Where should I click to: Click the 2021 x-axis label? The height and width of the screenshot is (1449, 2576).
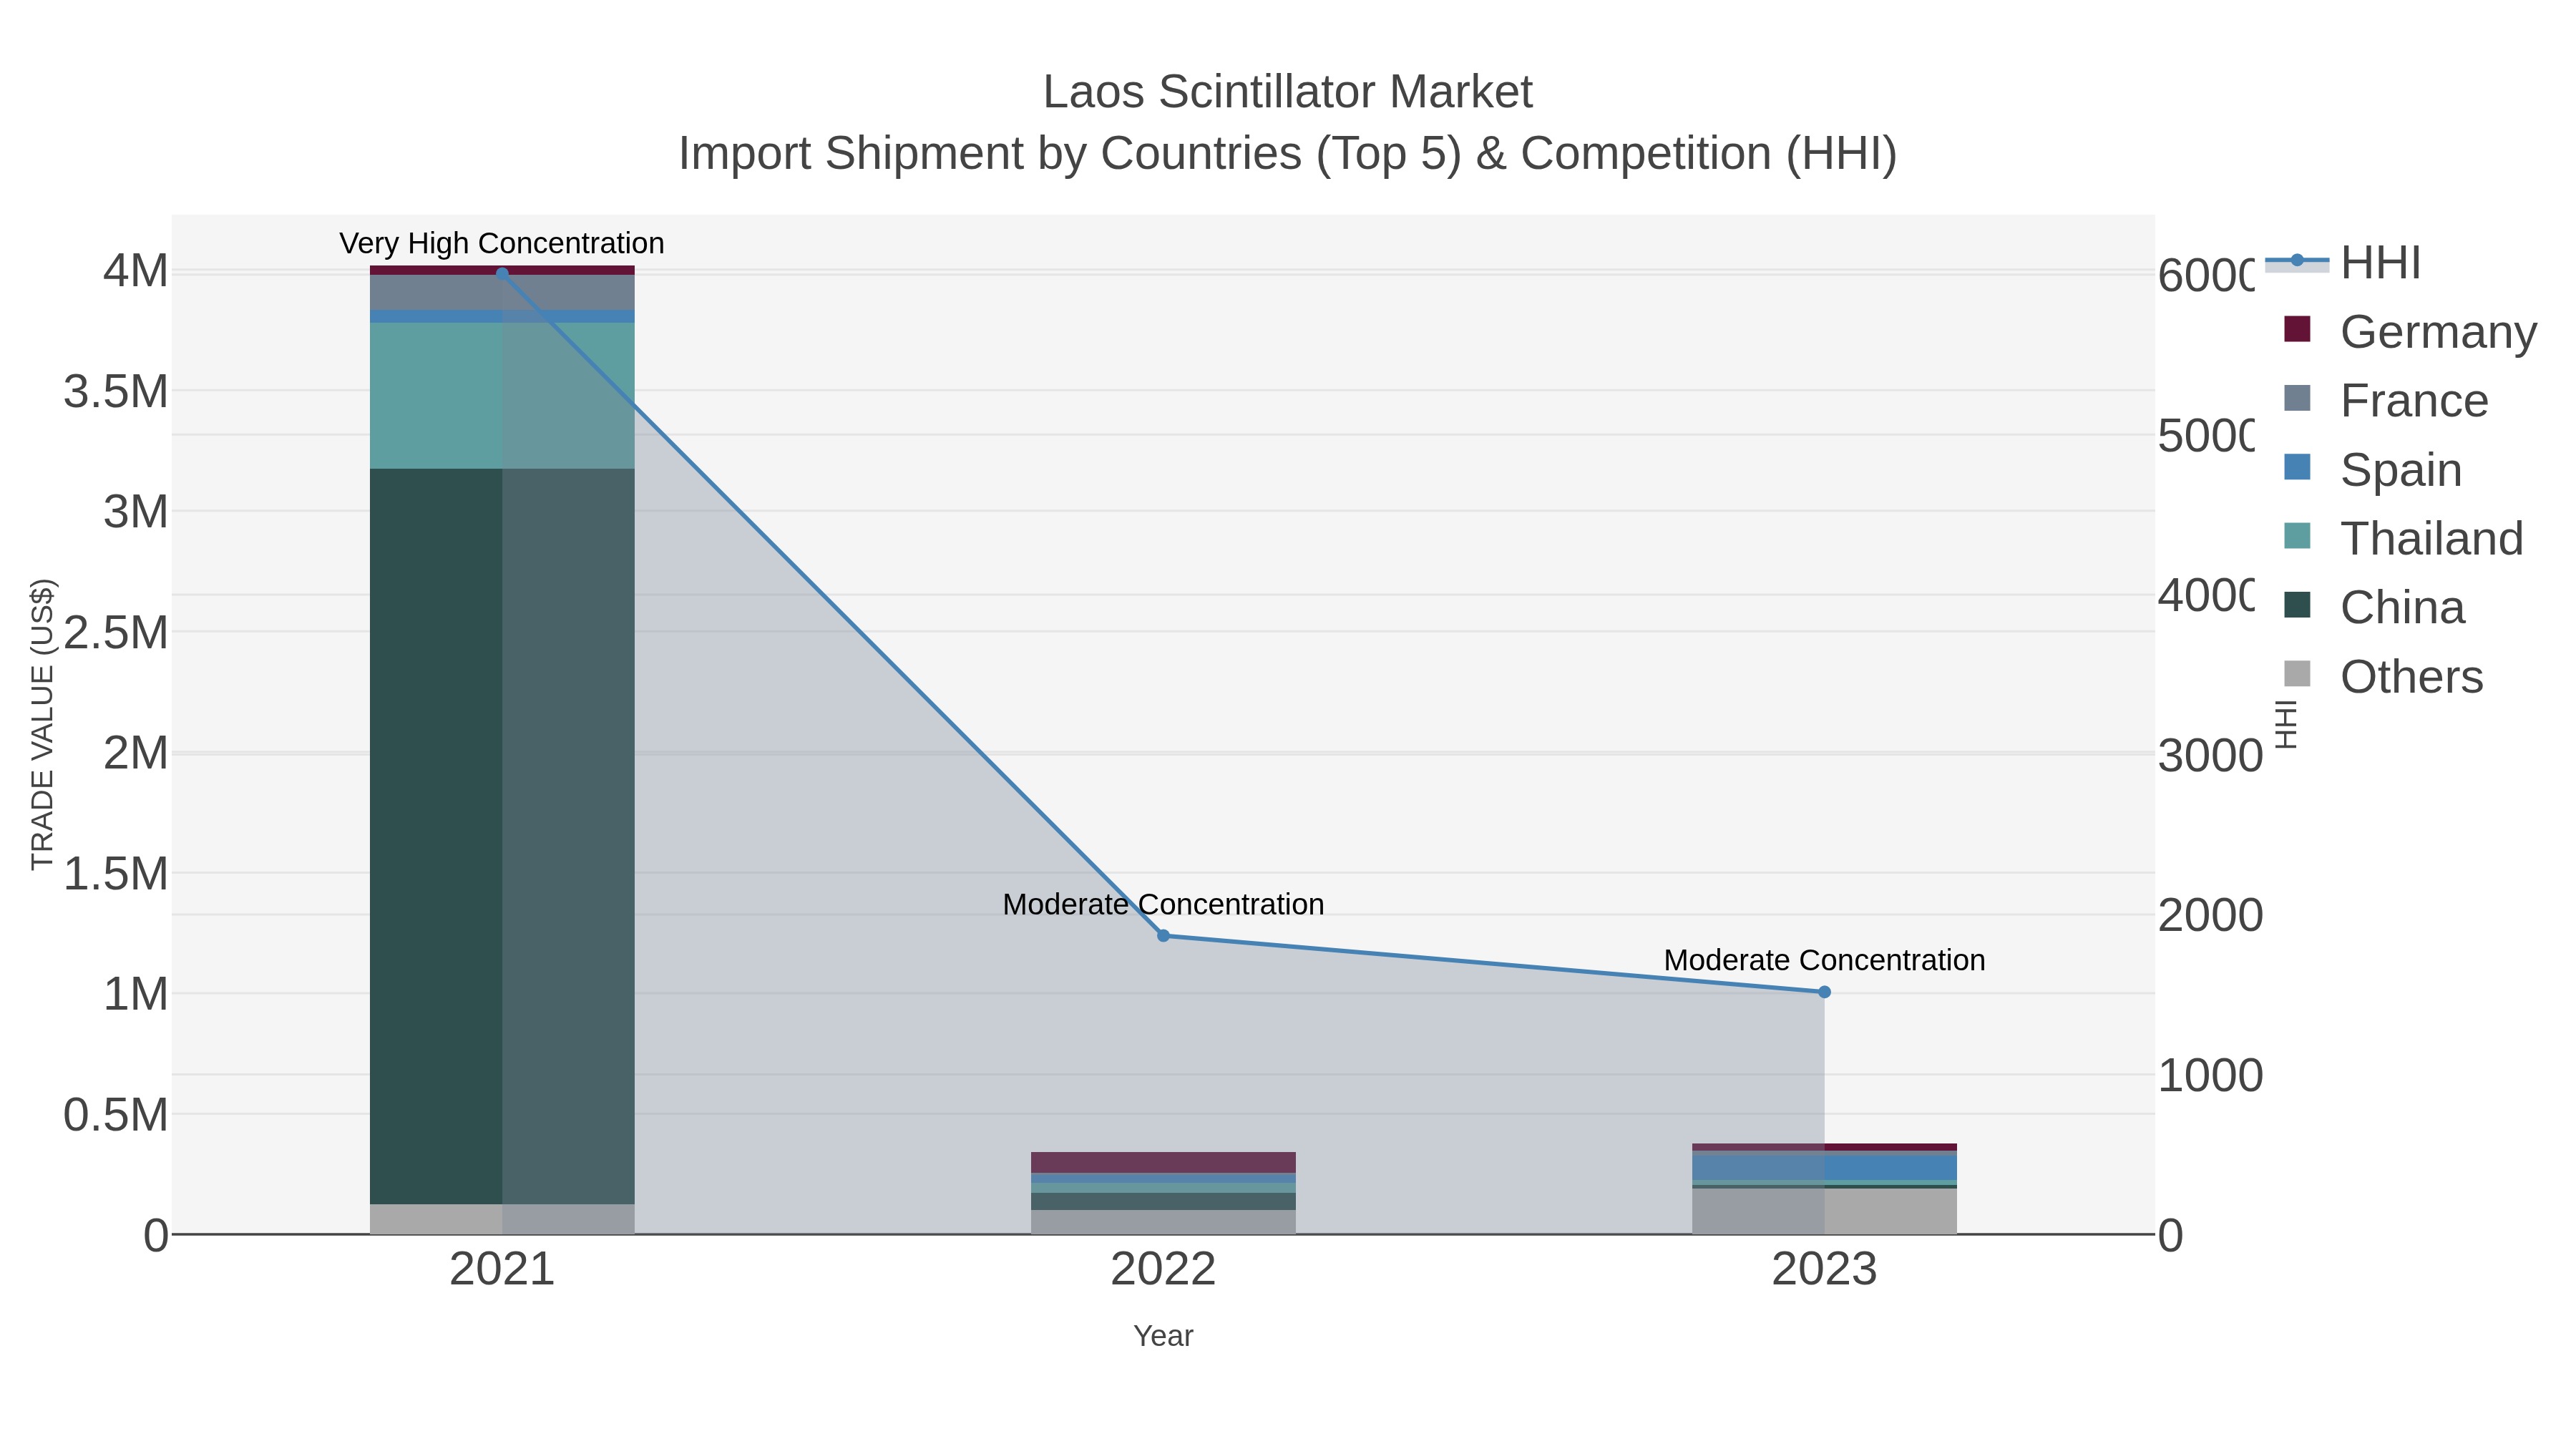tap(502, 1270)
